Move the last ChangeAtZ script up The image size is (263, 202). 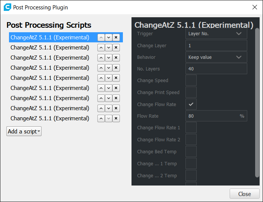[101, 118]
